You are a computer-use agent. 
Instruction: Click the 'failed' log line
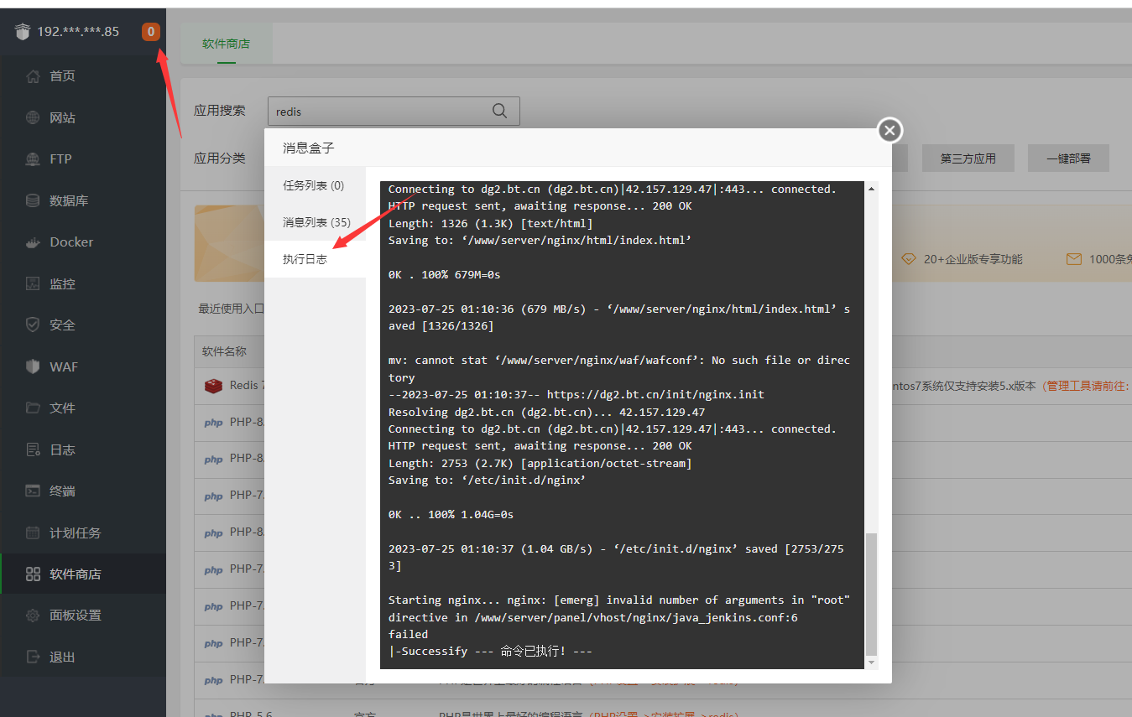tap(408, 634)
